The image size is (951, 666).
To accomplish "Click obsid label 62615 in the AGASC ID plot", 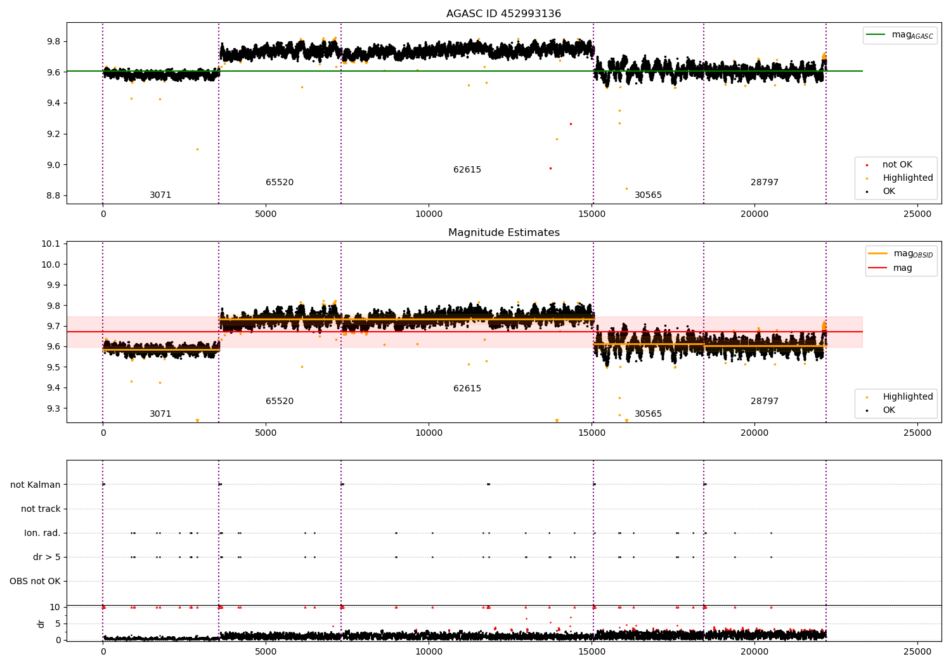I will 467,170.
